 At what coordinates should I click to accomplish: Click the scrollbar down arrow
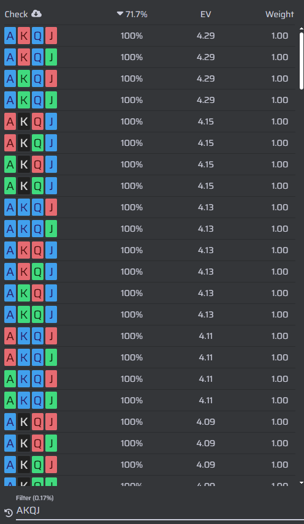302,483
